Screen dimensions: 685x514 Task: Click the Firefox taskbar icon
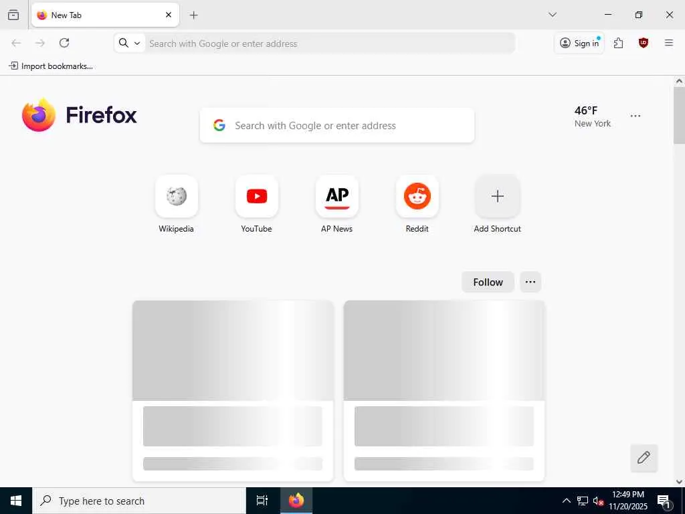tap(296, 501)
